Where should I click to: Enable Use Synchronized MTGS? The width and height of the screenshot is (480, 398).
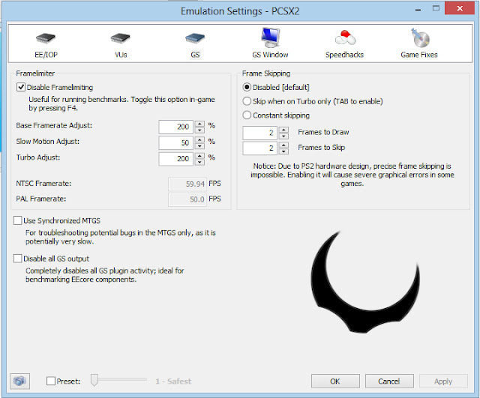(x=18, y=220)
